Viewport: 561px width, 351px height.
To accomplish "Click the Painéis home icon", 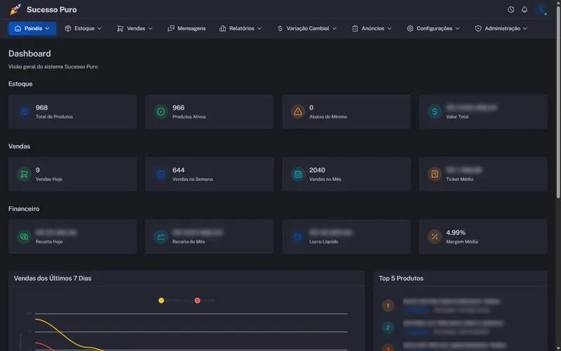I will pyautogui.click(x=18, y=28).
